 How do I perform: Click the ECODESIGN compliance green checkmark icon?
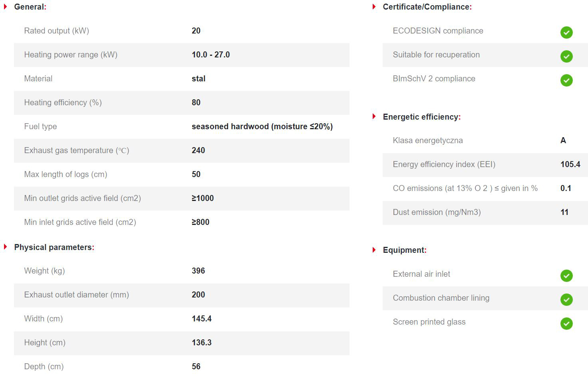coord(566,32)
